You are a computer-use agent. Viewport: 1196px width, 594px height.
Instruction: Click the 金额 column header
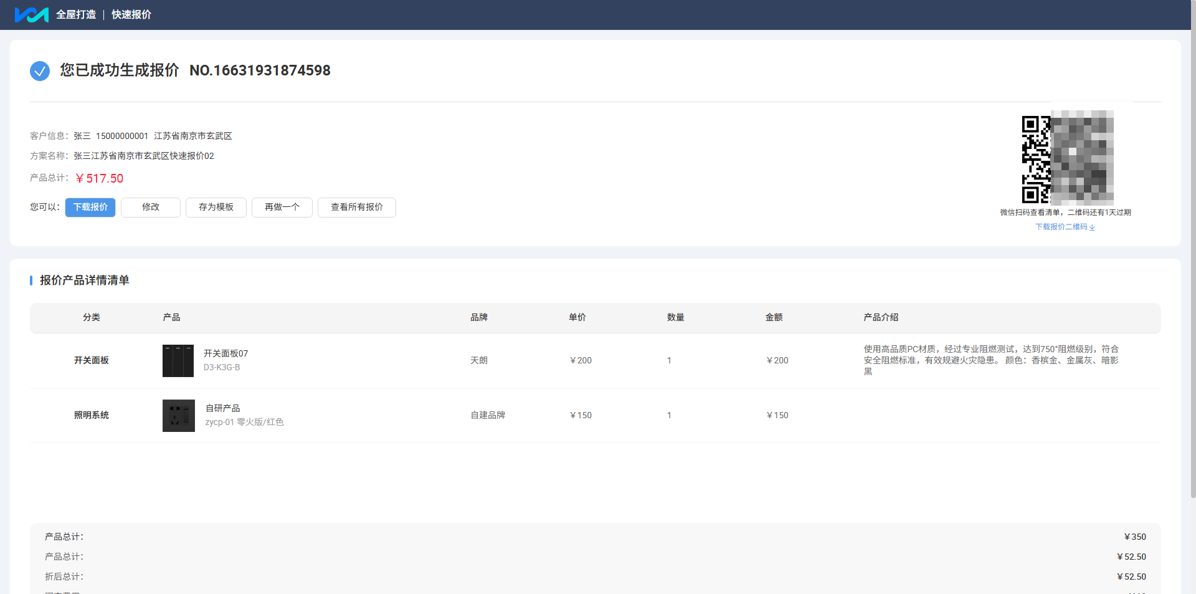coord(774,317)
